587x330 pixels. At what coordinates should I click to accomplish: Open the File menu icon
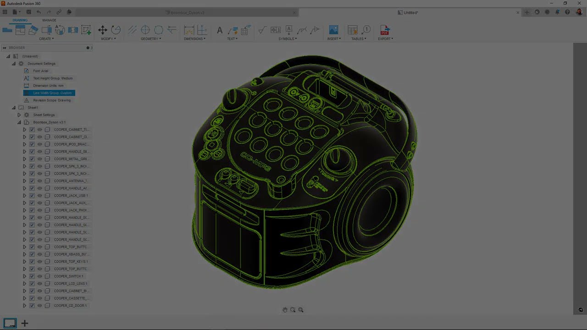pyautogui.click(x=16, y=12)
